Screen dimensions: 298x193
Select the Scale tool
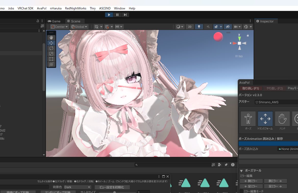[x=51, y=54]
